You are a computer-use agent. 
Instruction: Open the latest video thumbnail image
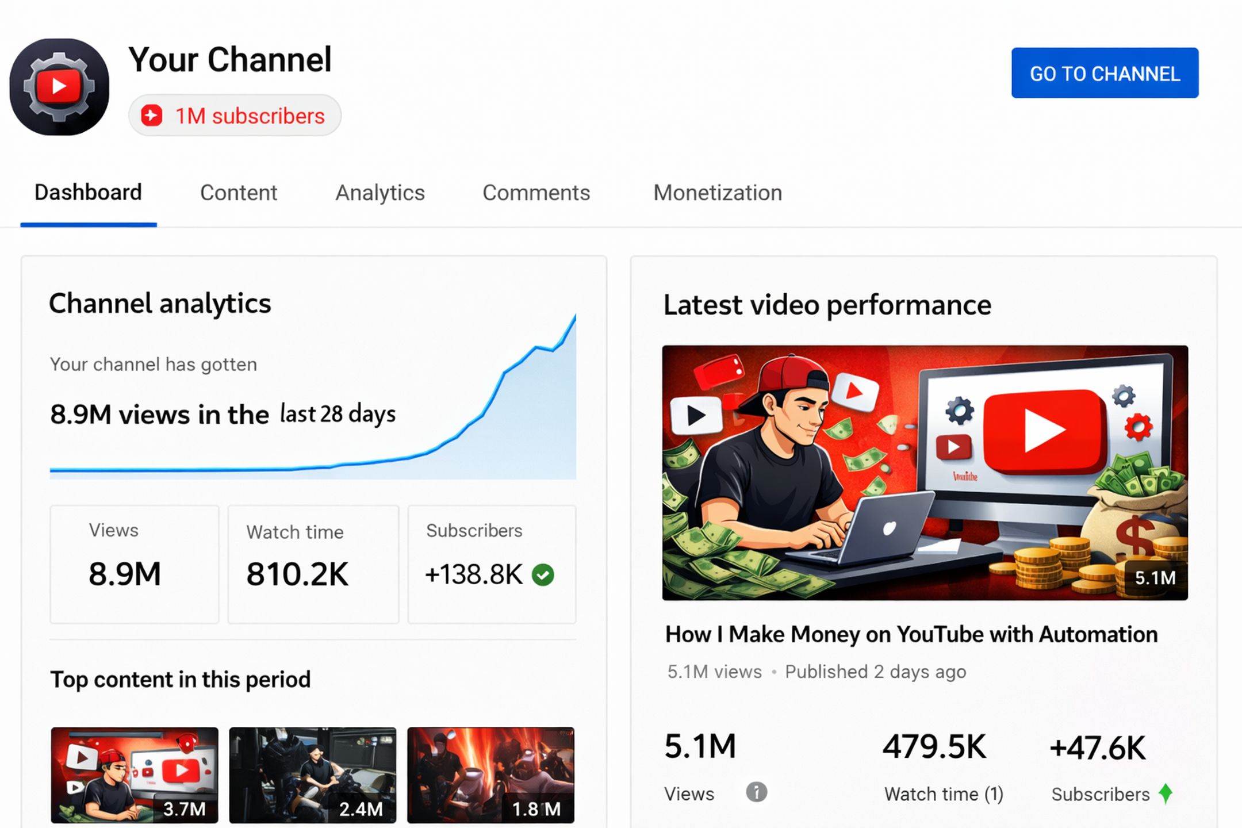(925, 473)
